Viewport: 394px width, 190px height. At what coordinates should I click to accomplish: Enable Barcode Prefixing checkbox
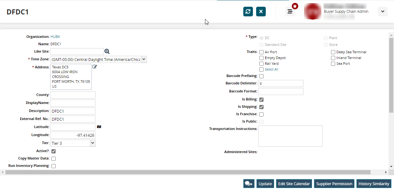[262, 76]
